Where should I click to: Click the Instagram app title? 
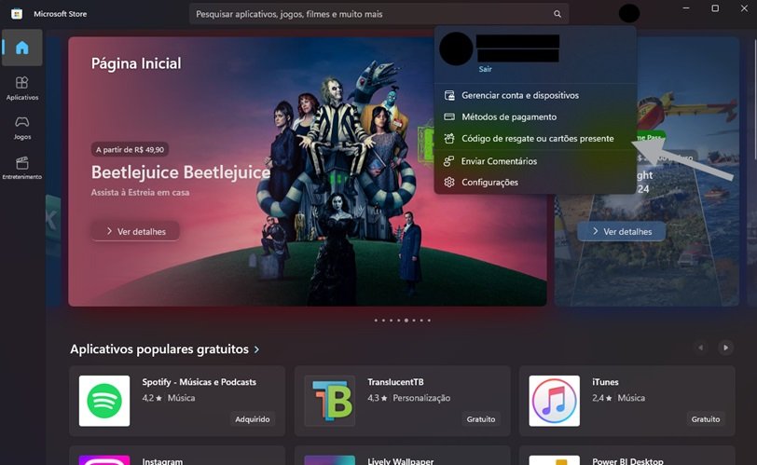click(x=162, y=461)
